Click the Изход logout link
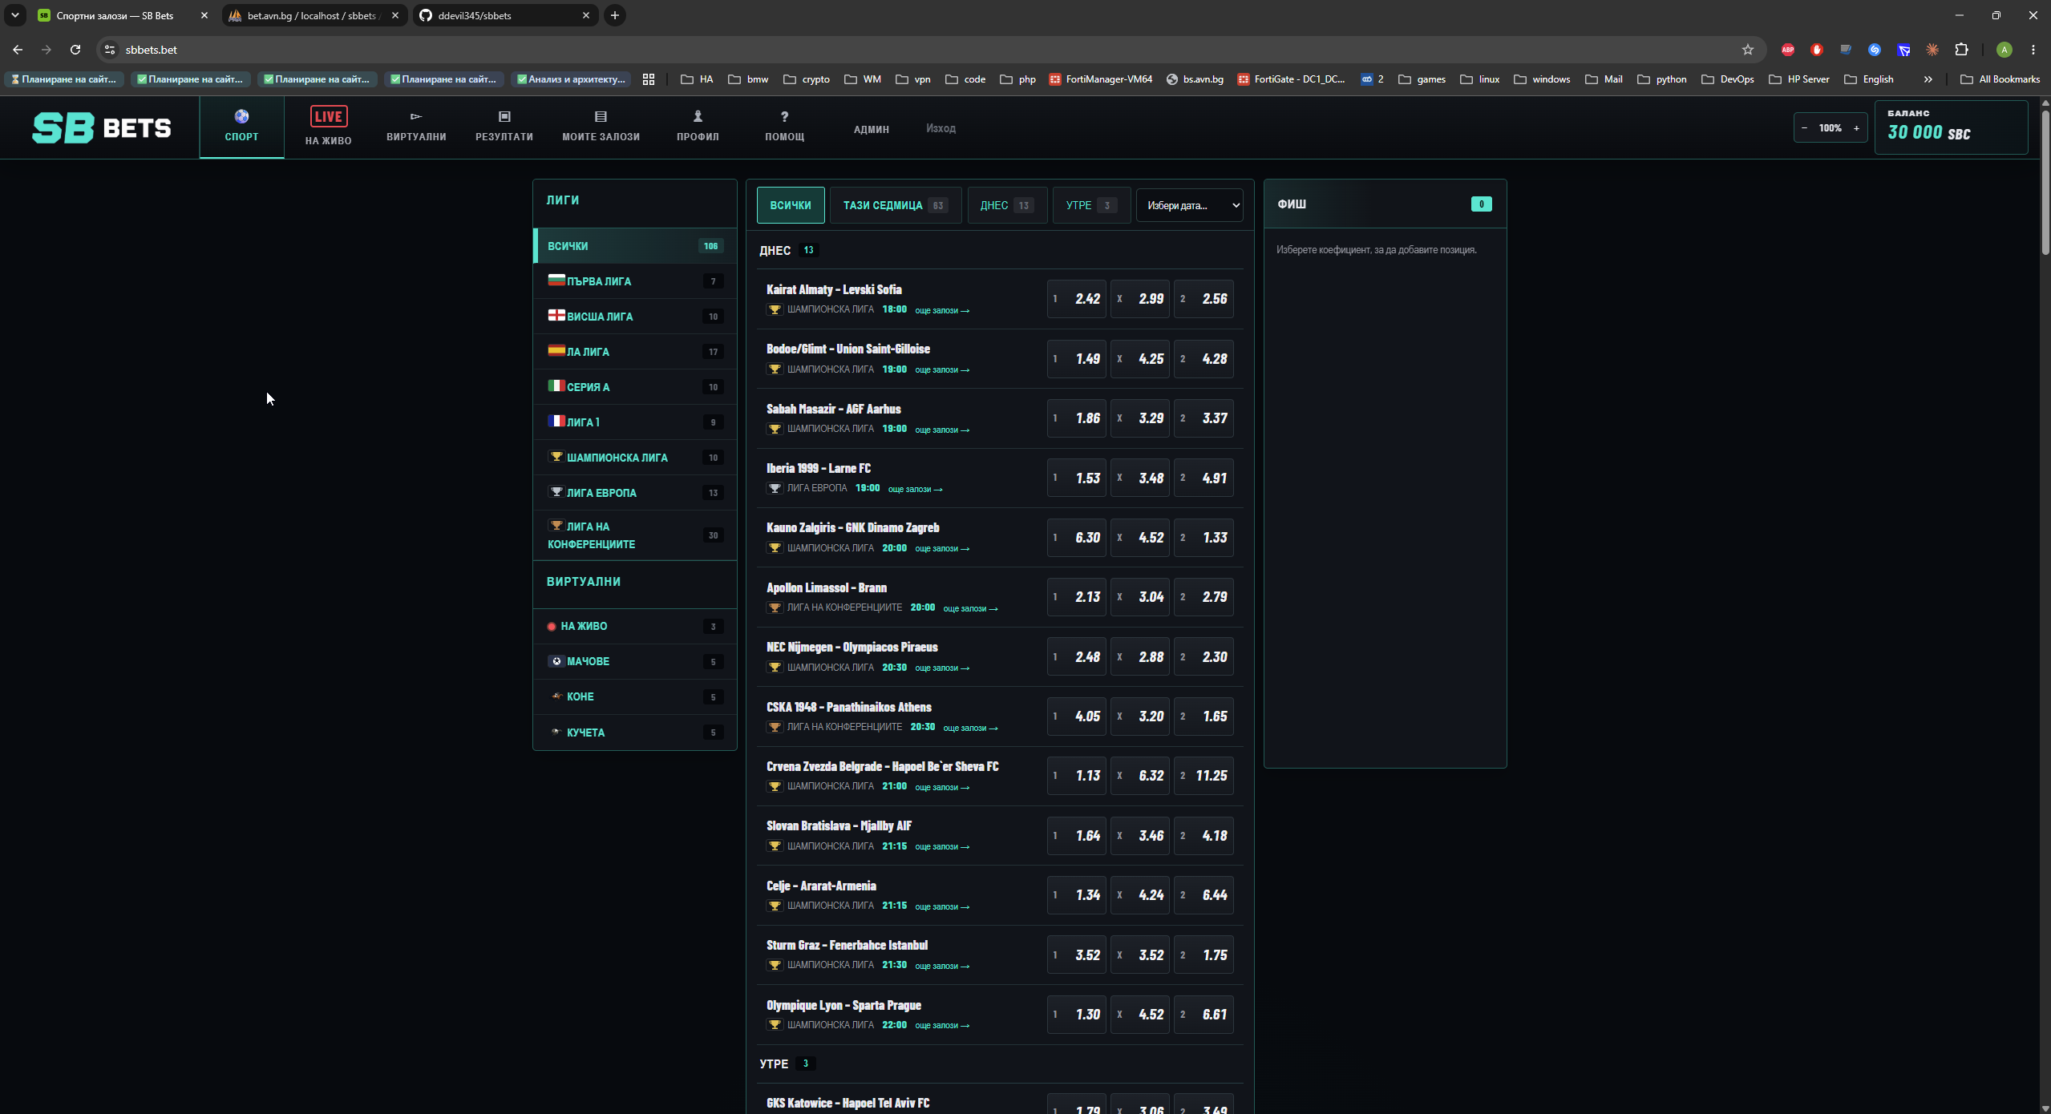This screenshot has width=2051, height=1114. pos(941,128)
